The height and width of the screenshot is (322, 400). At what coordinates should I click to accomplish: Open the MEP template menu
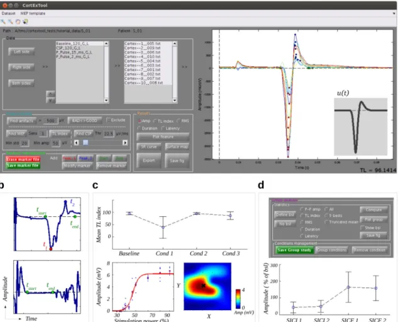tap(33, 13)
